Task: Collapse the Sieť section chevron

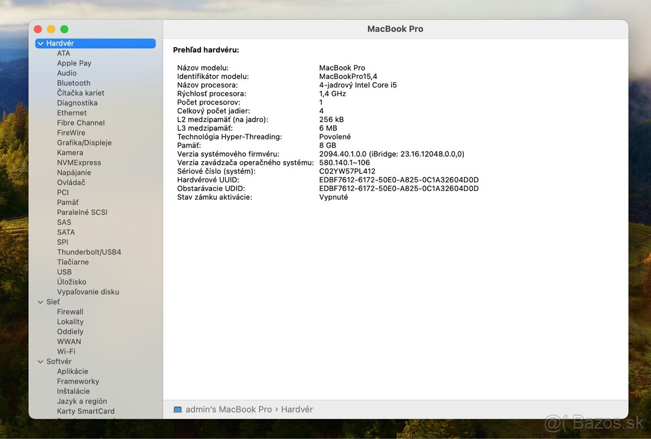Action: point(41,302)
